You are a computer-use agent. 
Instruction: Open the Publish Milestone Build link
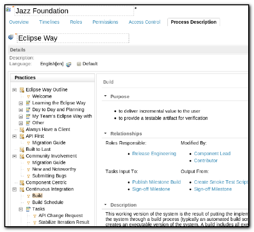pyautogui.click(x=156, y=182)
